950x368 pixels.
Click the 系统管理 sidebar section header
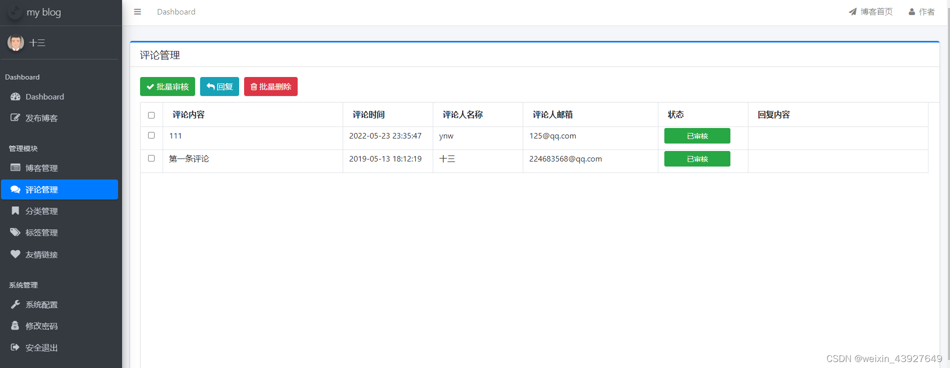click(x=24, y=285)
